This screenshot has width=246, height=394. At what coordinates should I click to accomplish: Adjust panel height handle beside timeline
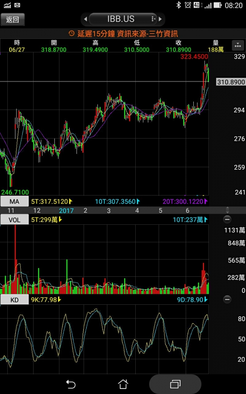pyautogui.click(x=228, y=210)
